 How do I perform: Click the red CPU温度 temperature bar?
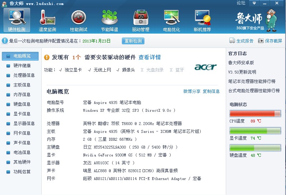255,114
